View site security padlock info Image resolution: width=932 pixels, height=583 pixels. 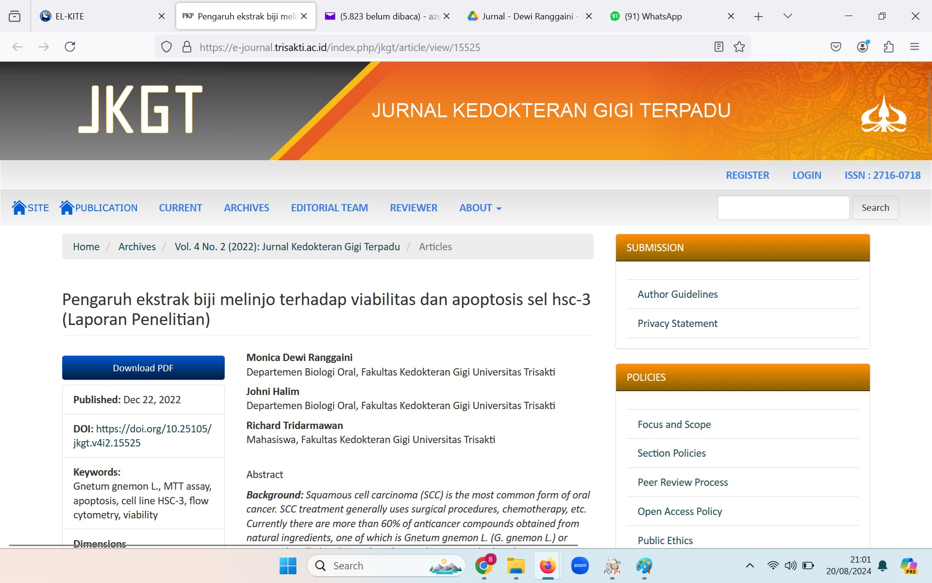click(x=187, y=47)
